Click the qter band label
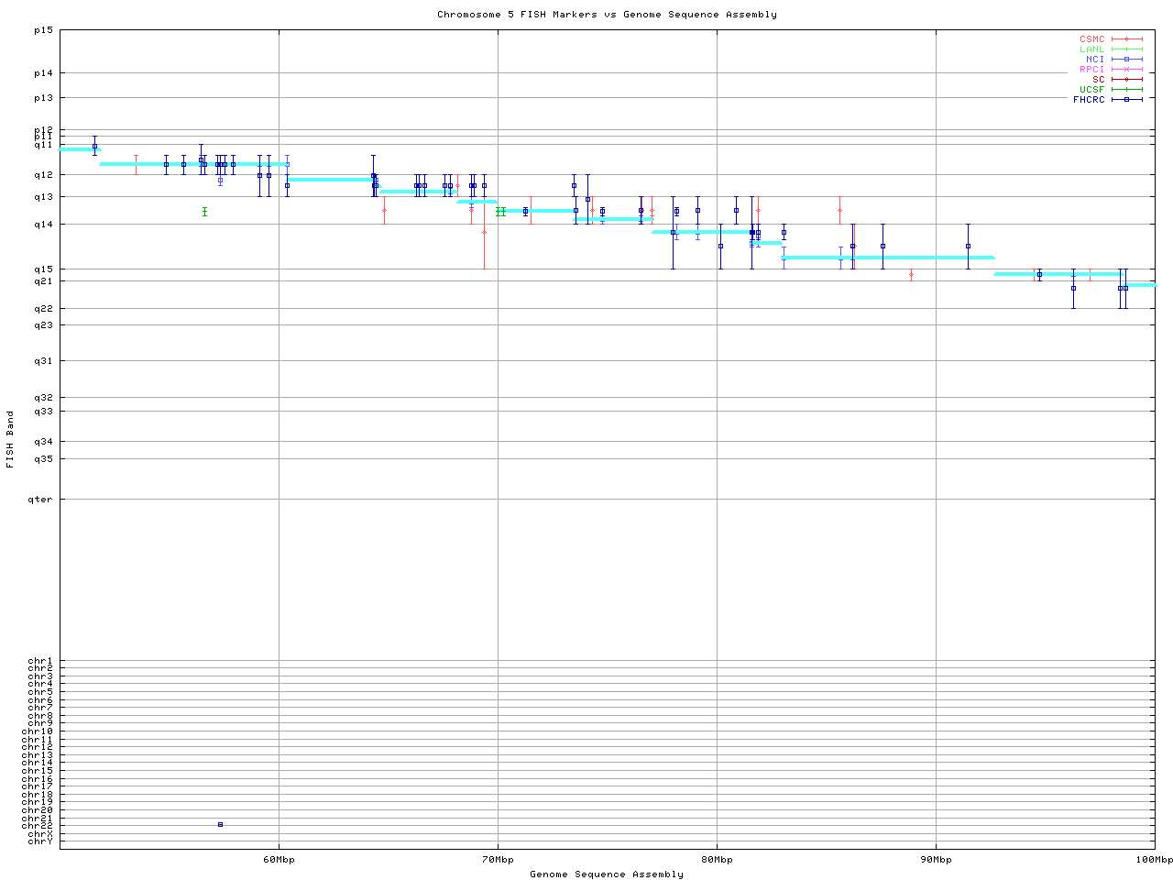Image resolution: width=1173 pixels, height=880 pixels. click(x=40, y=500)
